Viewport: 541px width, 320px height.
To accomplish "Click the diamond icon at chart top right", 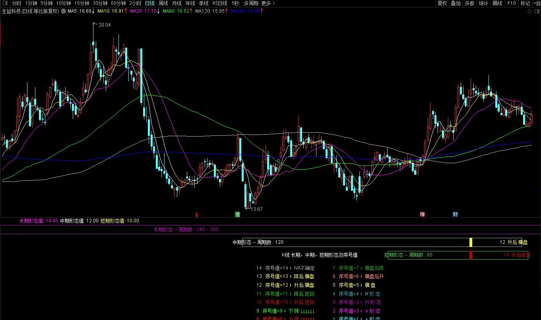I will (x=530, y=12).
